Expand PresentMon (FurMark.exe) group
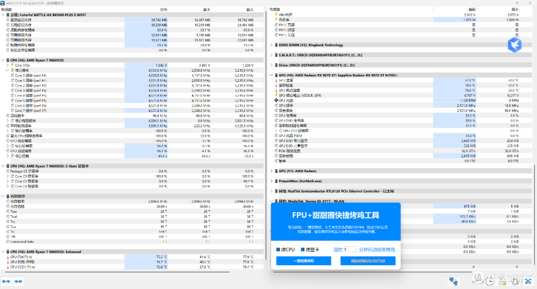The image size is (537, 289). [x=271, y=181]
